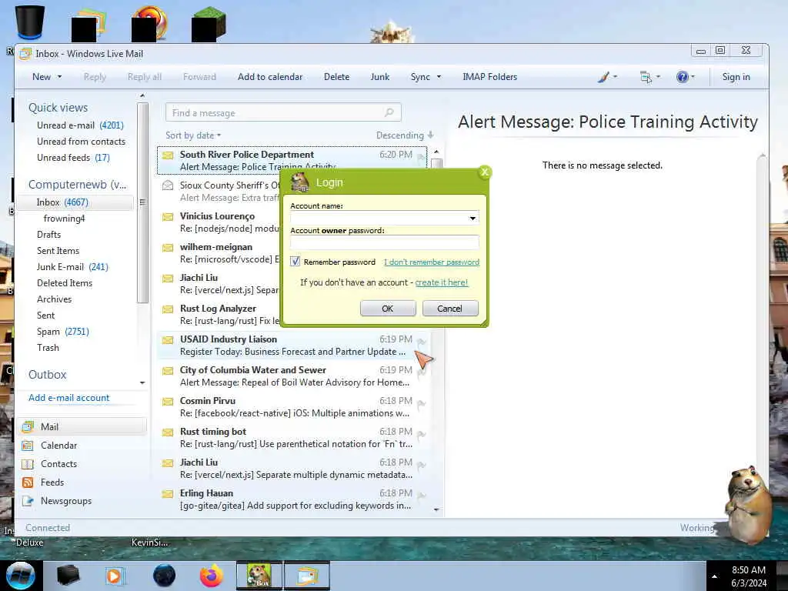Click I don't remember password link

coord(432,262)
